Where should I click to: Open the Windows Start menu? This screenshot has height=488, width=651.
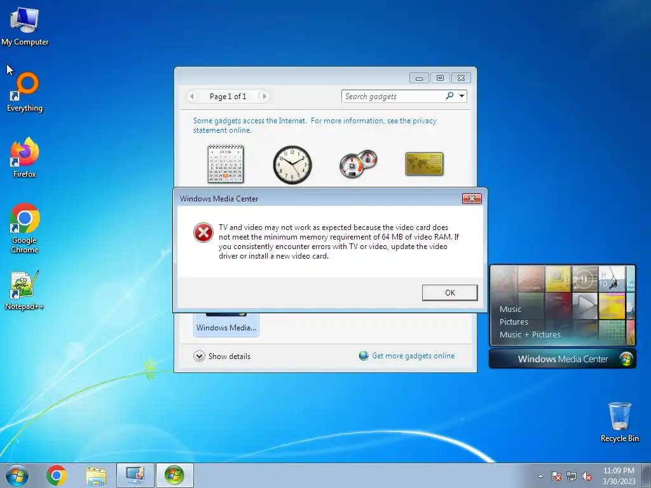coord(17,475)
